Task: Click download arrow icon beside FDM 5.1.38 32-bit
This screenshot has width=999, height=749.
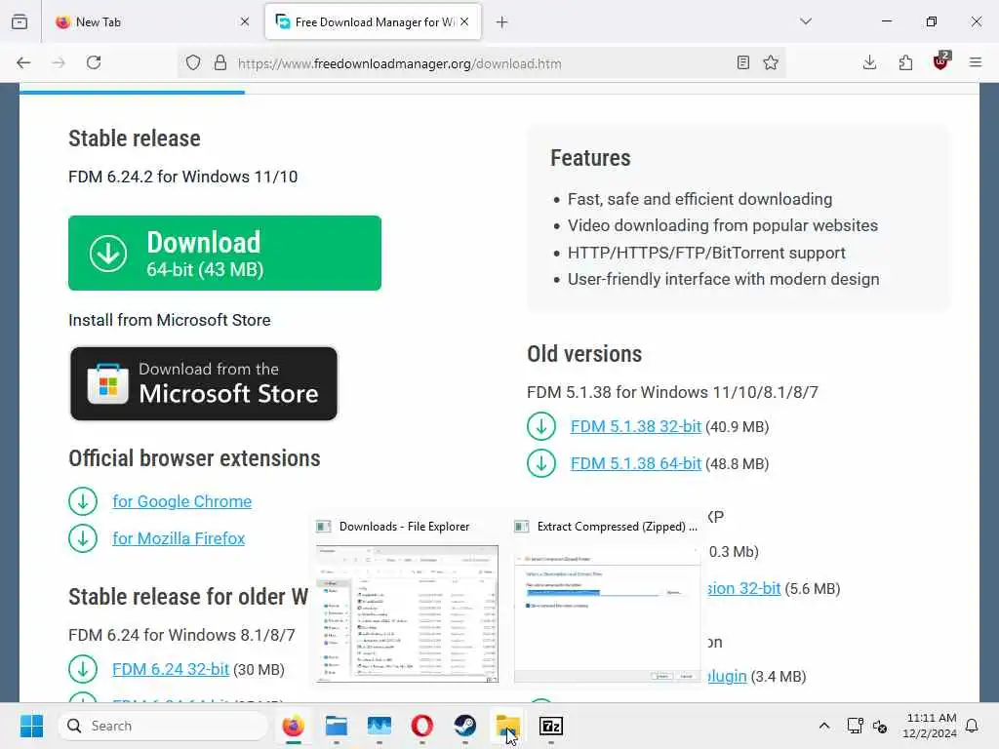Action: point(541,426)
